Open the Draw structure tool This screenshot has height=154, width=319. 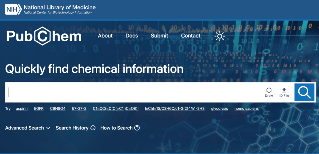pos(269,92)
